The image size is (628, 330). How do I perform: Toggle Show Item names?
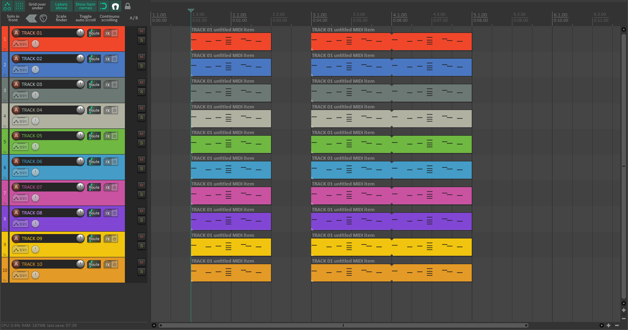86,6
